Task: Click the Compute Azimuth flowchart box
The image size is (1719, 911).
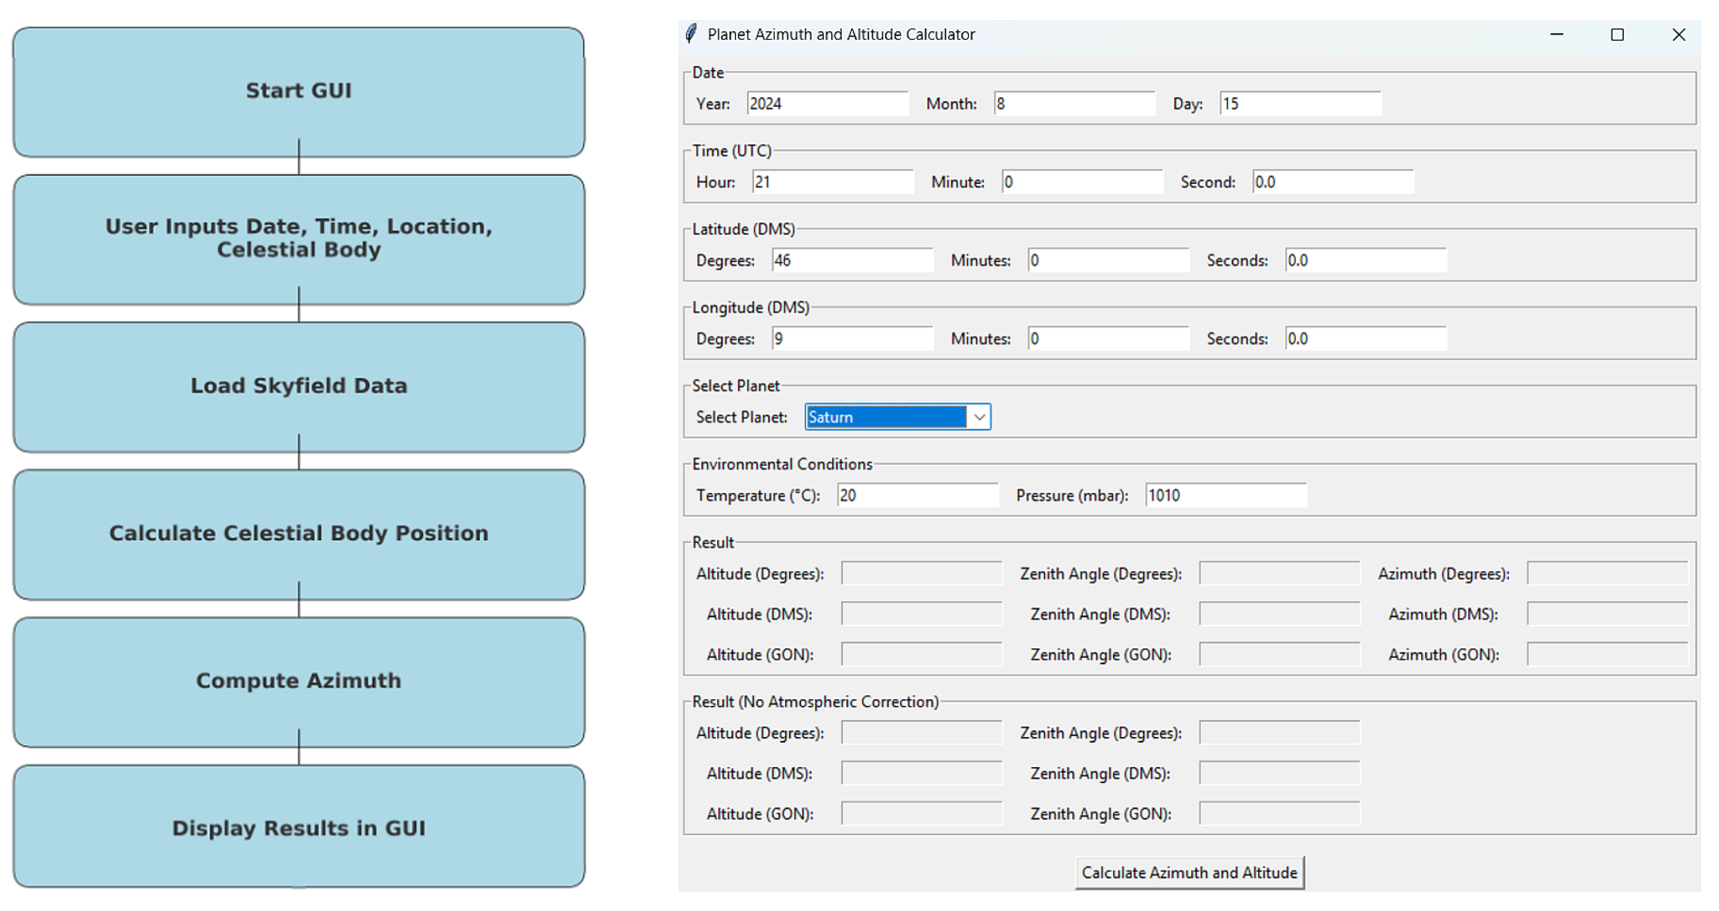Action: [299, 681]
